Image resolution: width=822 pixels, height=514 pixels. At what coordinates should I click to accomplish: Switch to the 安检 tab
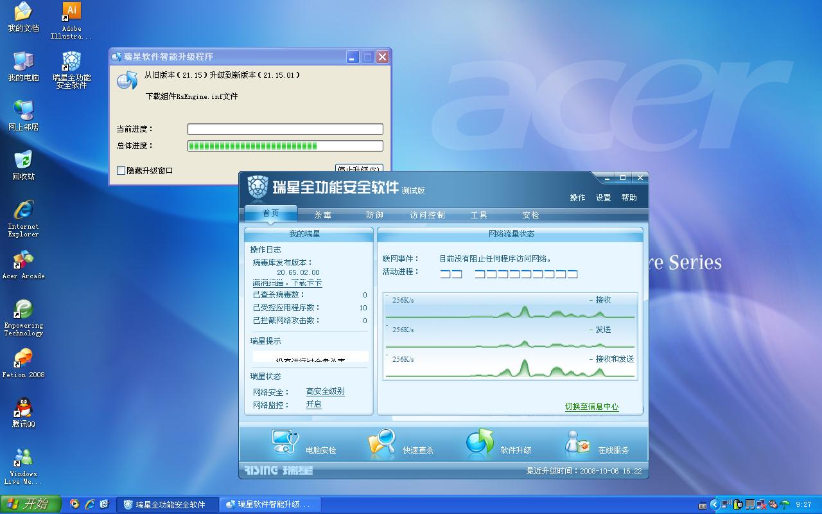[531, 215]
